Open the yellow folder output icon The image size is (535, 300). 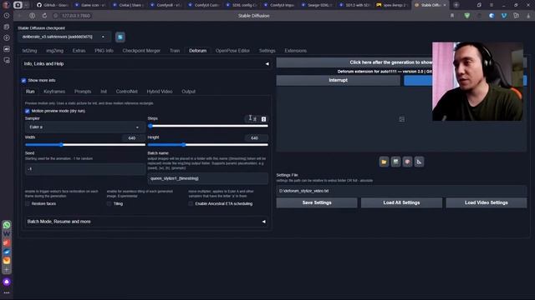[x=384, y=162]
